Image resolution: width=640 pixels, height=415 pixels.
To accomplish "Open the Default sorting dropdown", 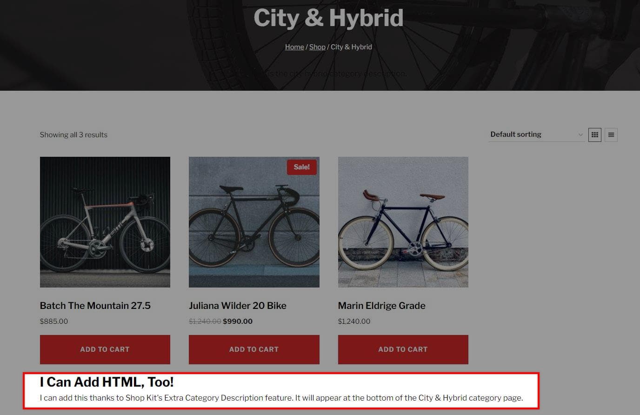I will click(537, 134).
